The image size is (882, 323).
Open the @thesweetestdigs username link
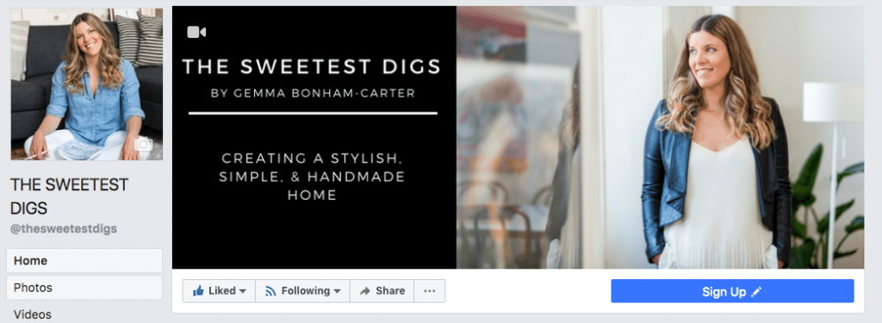(x=64, y=230)
